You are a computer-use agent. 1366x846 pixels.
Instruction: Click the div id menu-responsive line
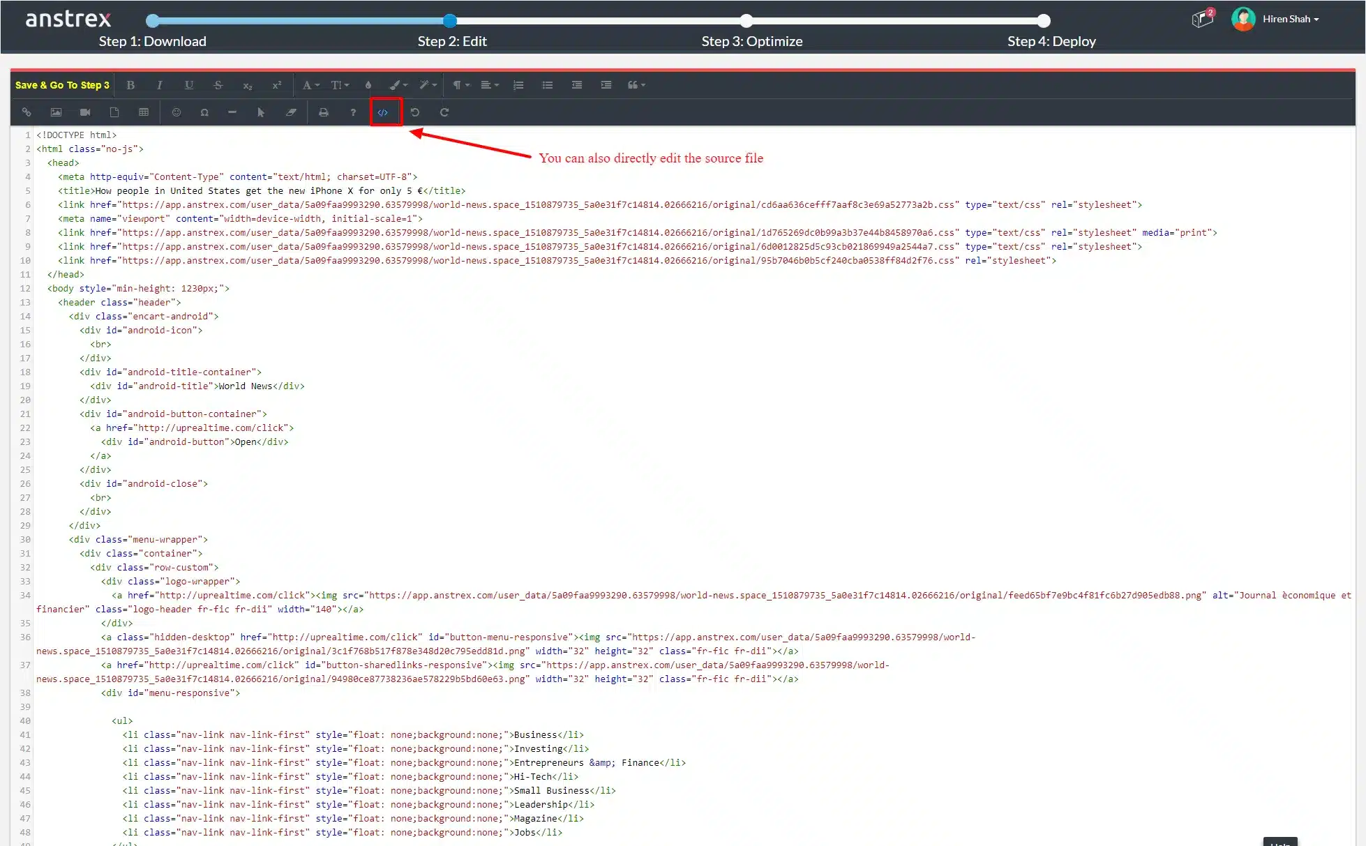tap(170, 693)
